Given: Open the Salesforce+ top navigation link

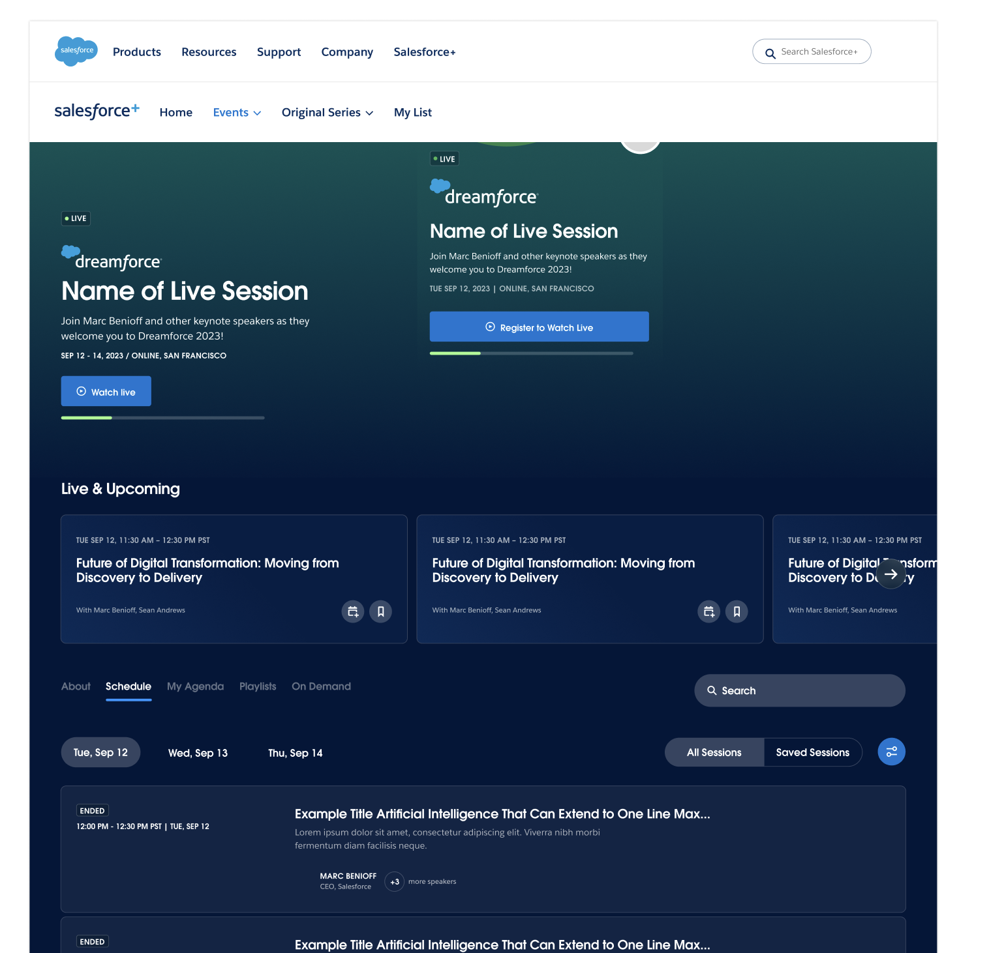Looking at the screenshot, I should pos(425,52).
